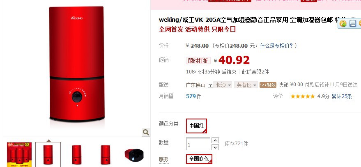Click the green plus icon in floating toolbar
Viewport: 361px width, 167px height.
click(x=343, y=23)
